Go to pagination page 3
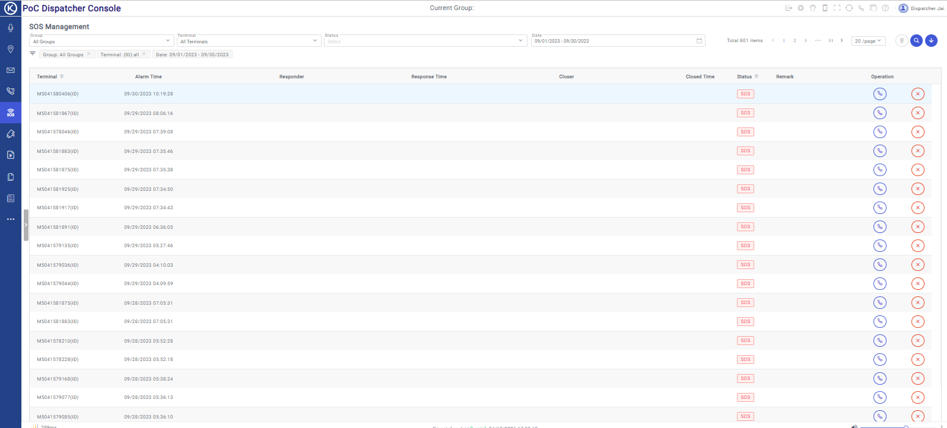 pos(805,41)
